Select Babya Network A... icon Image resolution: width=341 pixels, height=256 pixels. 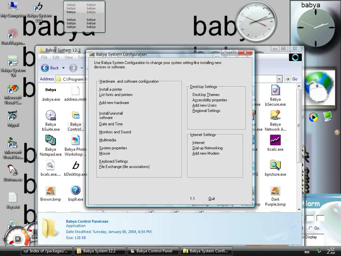275,121
